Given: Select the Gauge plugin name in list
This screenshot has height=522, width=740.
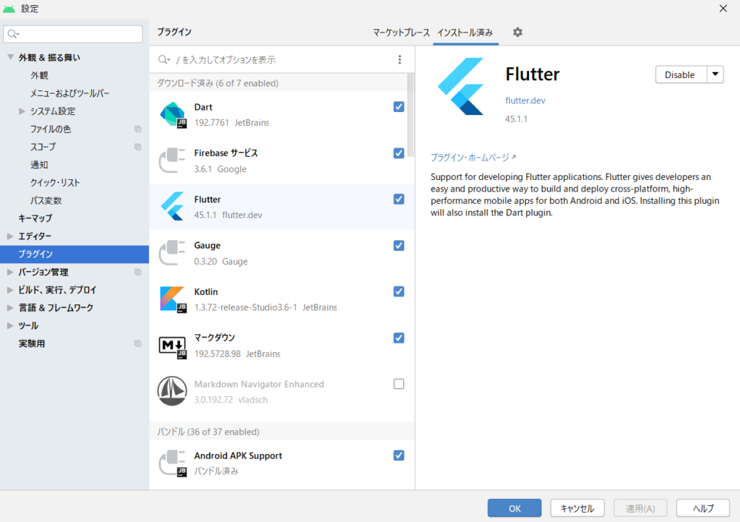Looking at the screenshot, I should (x=207, y=245).
